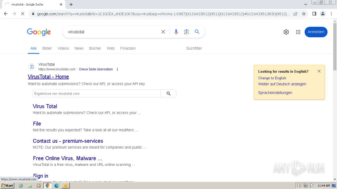
Task: Open Contact us - premium-services link
Action: [x=68, y=141]
